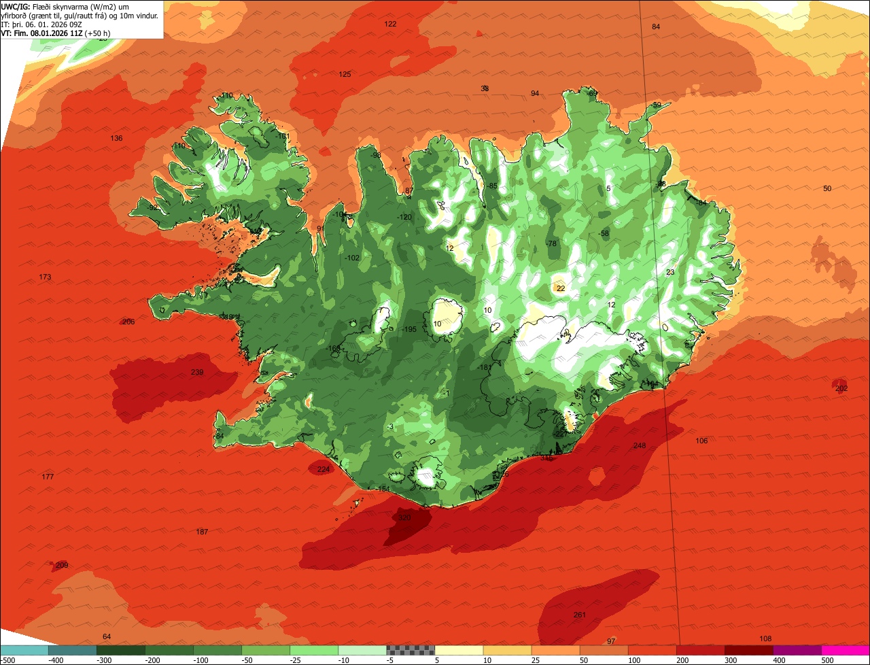The image size is (870, 665).
Task: Click the darkest green legend swatch between -300 and -200
Action: tap(120, 650)
